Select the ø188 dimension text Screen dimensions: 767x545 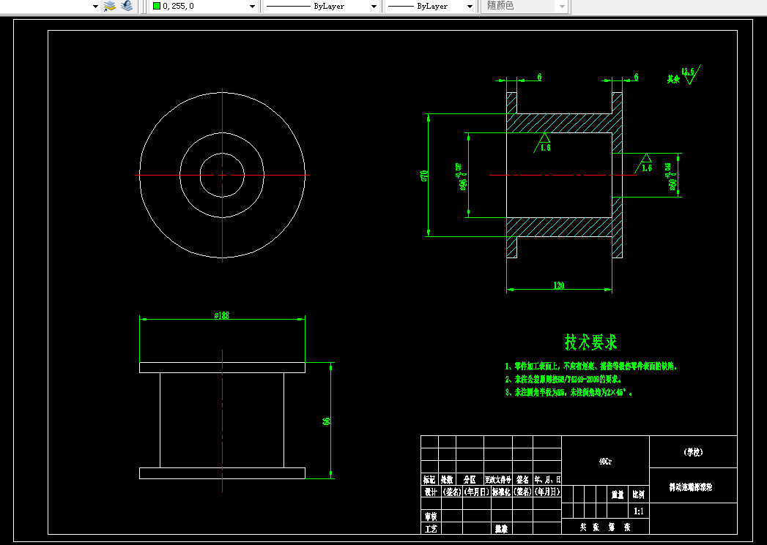coord(221,315)
